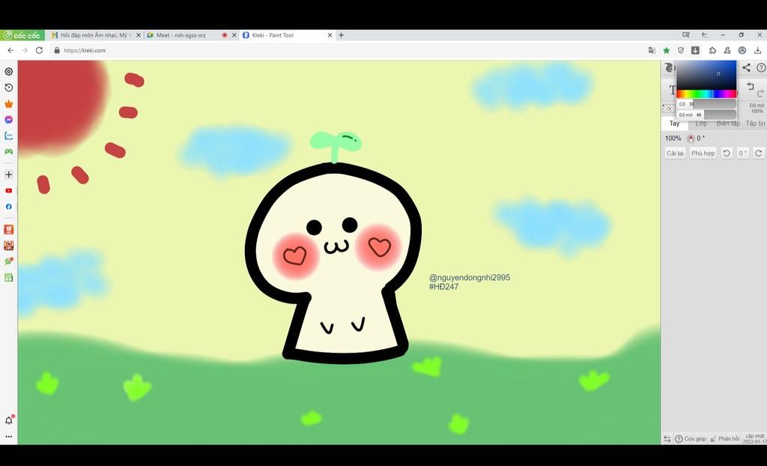Open the user profile avatar icon

742,50
